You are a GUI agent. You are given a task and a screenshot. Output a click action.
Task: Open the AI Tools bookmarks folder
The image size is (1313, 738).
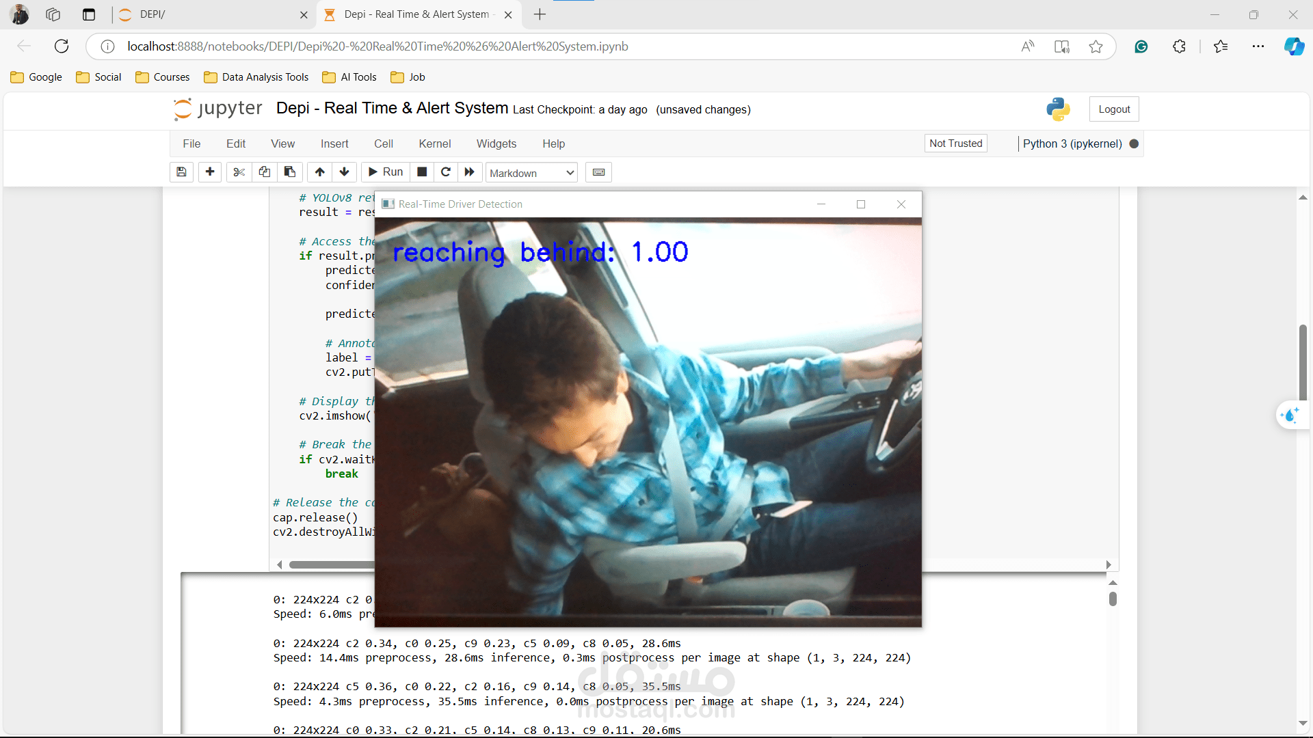(x=349, y=77)
